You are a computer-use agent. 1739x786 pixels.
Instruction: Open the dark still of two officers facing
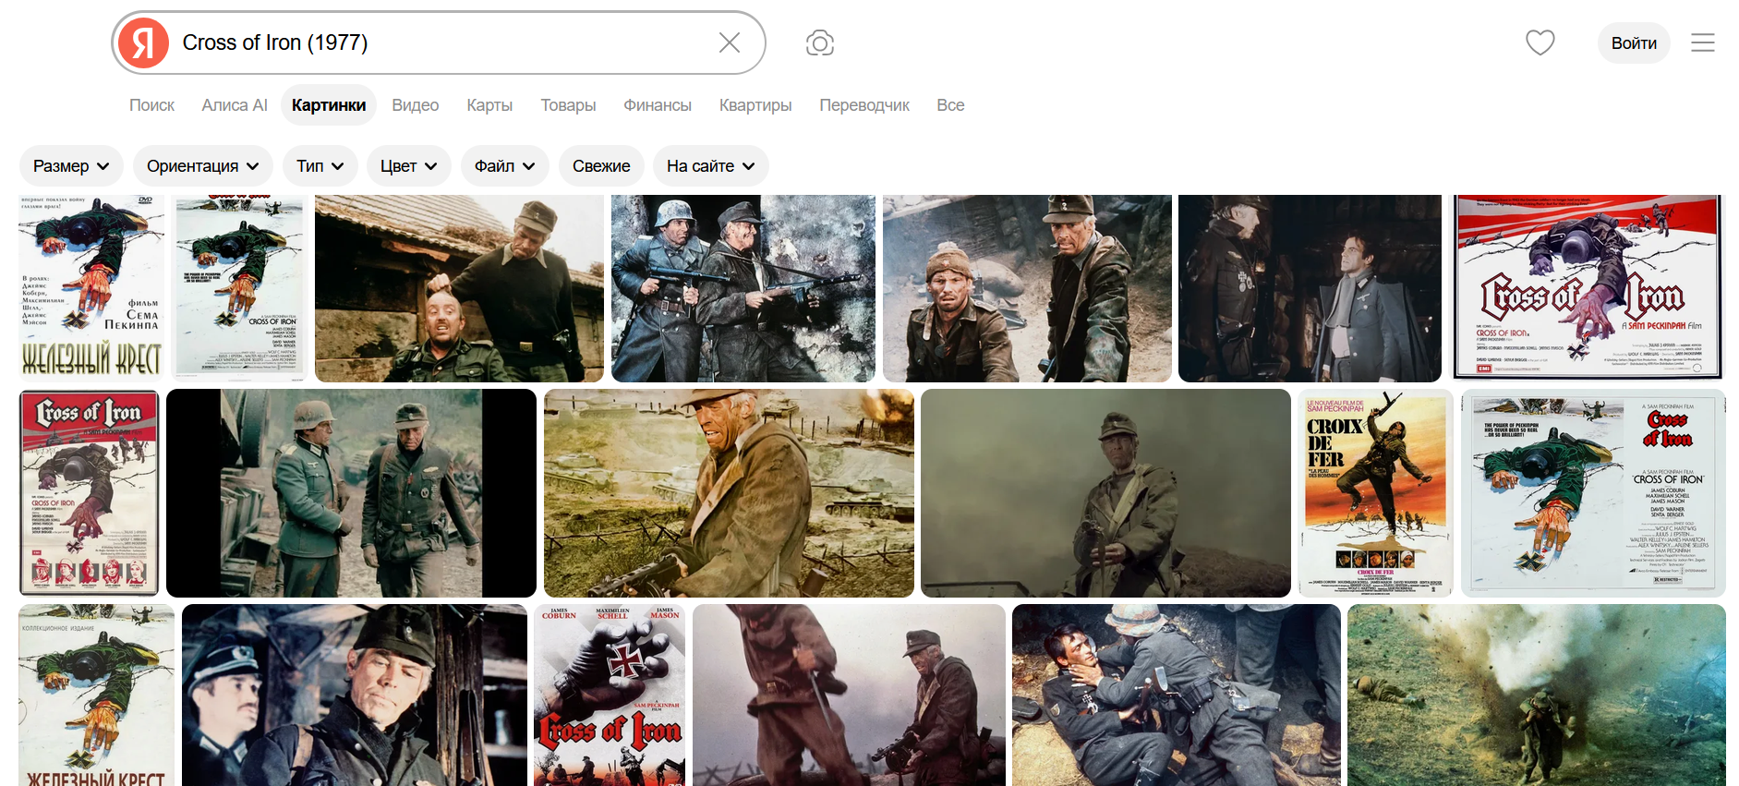click(x=1310, y=288)
